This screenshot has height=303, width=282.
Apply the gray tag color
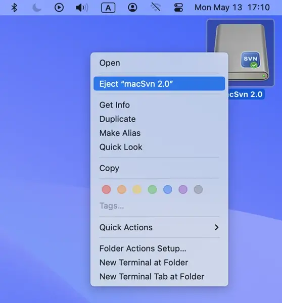pos(198,189)
